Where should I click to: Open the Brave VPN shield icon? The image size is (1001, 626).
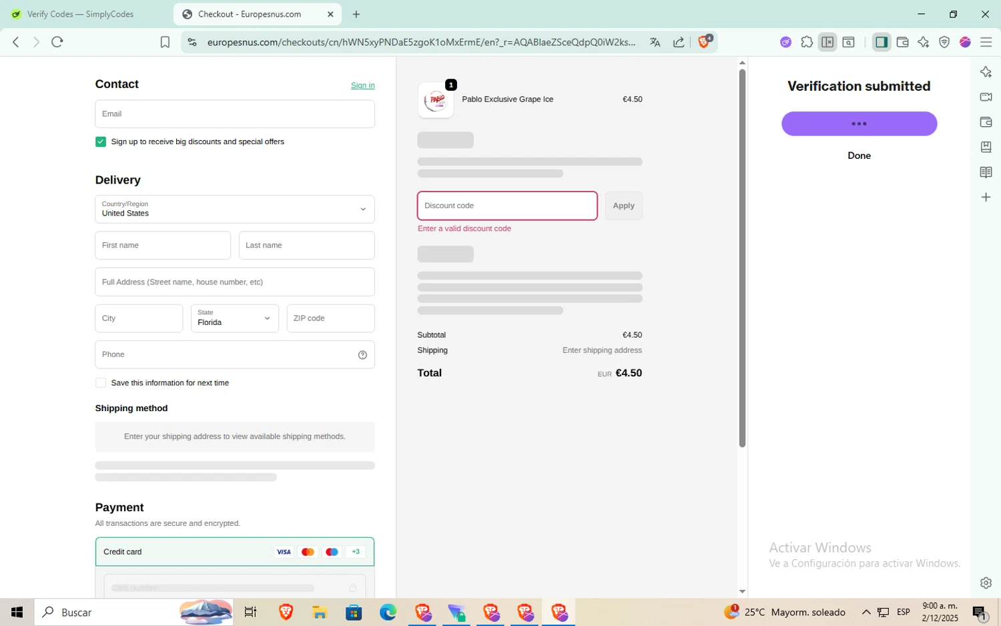(x=944, y=42)
